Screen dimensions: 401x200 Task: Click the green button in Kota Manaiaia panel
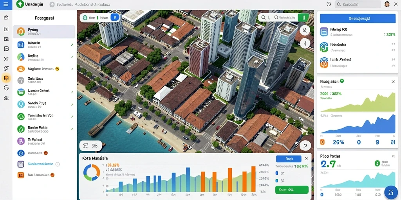[x=292, y=190]
